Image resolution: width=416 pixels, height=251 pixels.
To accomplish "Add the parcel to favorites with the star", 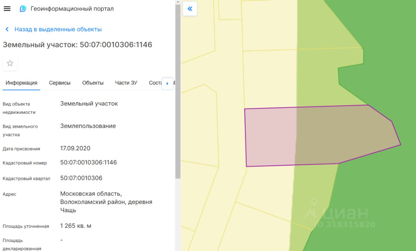I will 10,63.
